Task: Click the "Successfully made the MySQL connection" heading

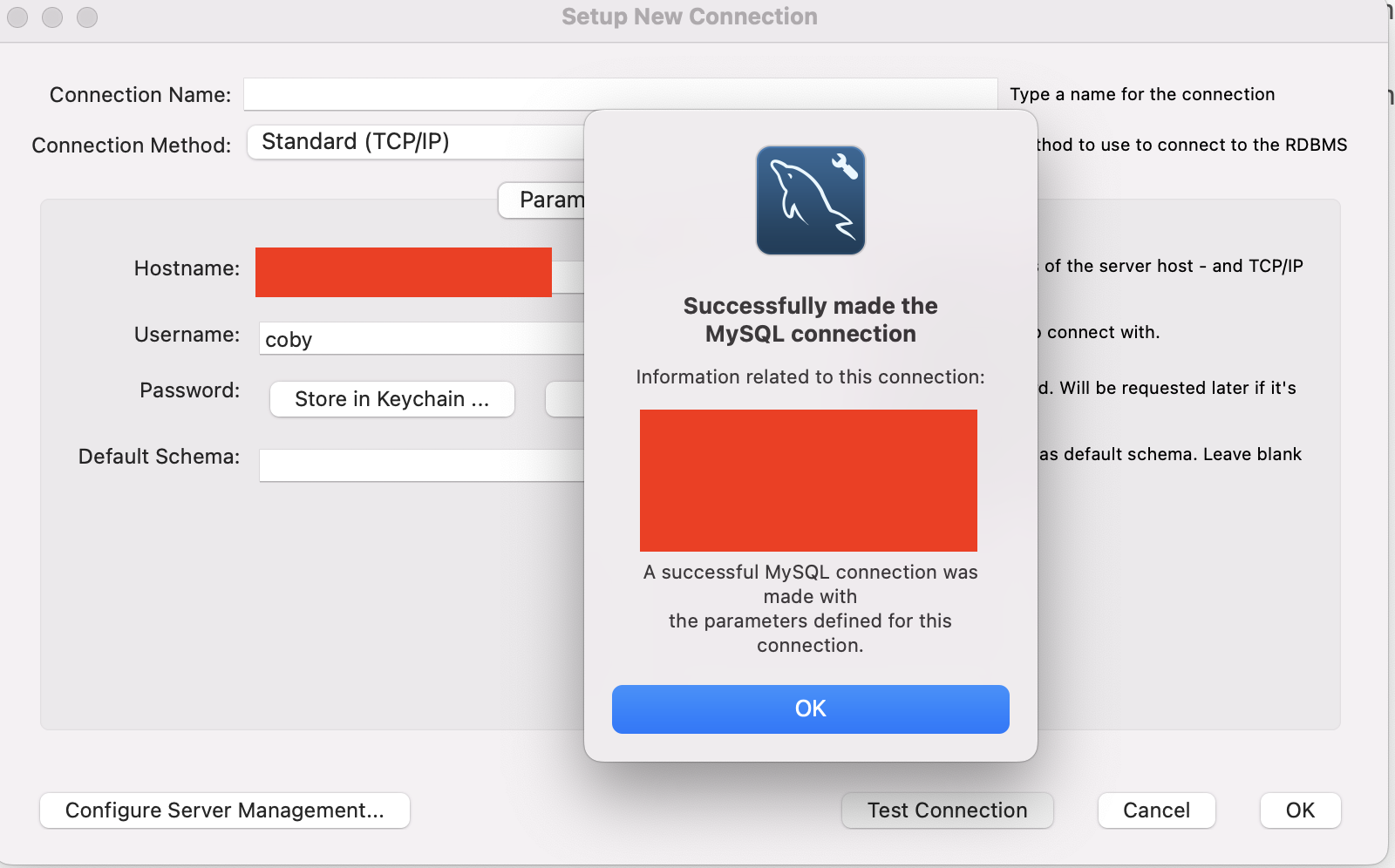Action: click(810, 320)
